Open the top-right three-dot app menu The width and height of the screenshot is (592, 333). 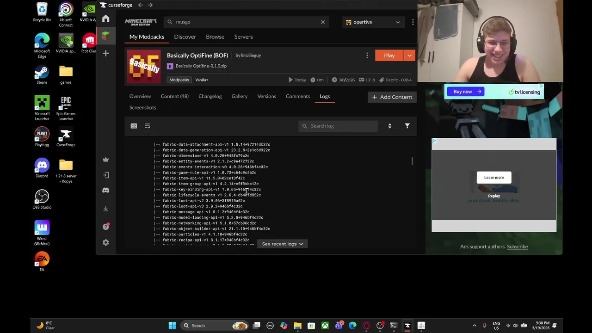tap(413, 22)
